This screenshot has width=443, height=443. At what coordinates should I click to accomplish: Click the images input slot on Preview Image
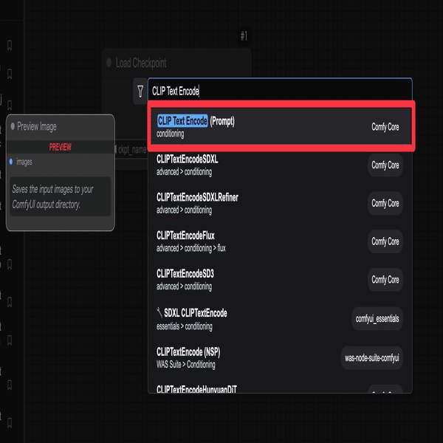(11, 162)
